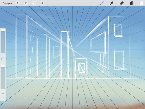Click the sketched doorway rectangle near center
Viewport: 145px width, 109px height.
pyautogui.click(x=82, y=68)
